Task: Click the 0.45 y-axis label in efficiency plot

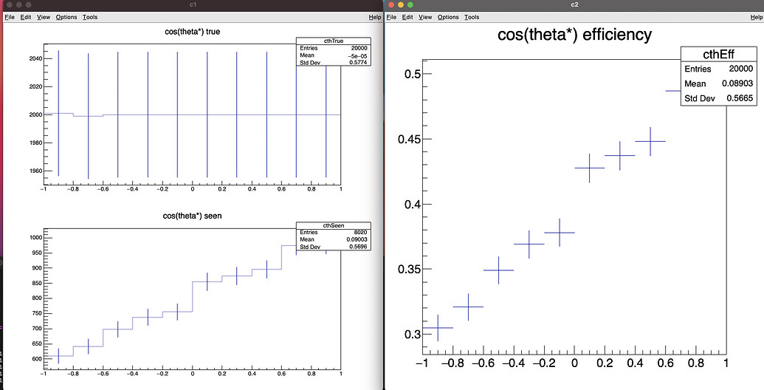Action: (x=408, y=139)
